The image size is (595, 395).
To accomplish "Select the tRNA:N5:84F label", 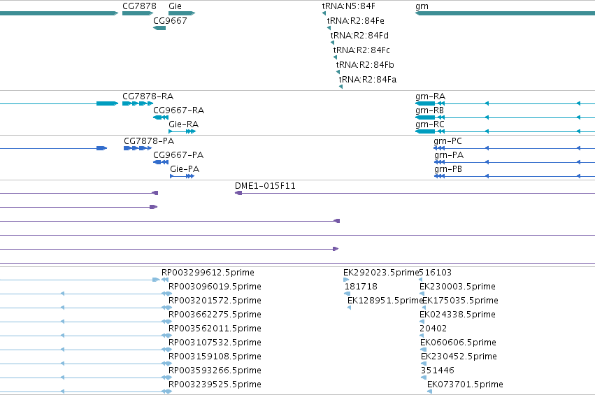I will tap(349, 6).
